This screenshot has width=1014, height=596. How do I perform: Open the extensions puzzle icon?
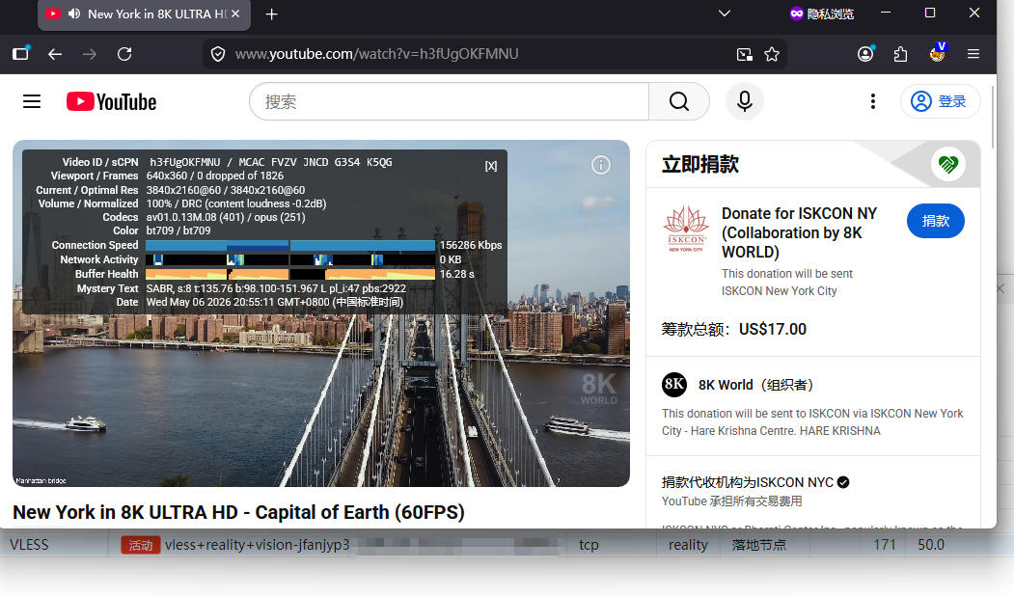coord(900,54)
